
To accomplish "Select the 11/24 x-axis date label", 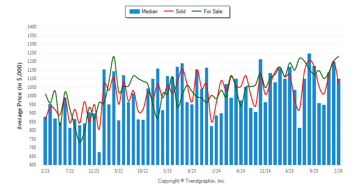I will 265,170.
